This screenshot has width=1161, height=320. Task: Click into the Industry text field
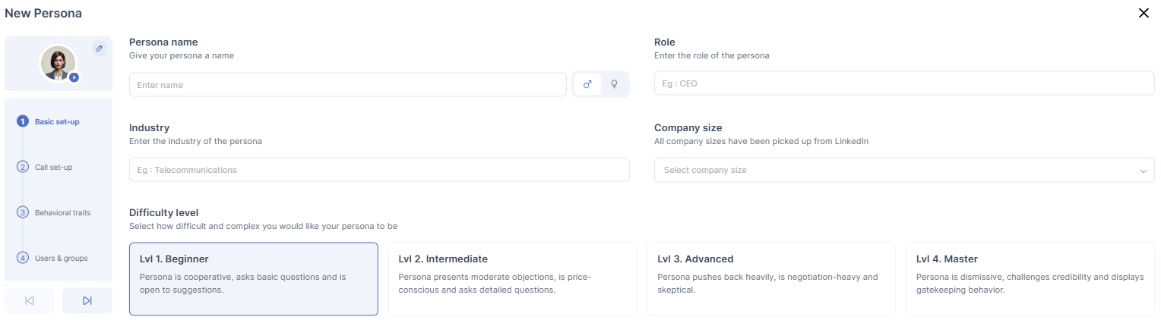pos(379,170)
